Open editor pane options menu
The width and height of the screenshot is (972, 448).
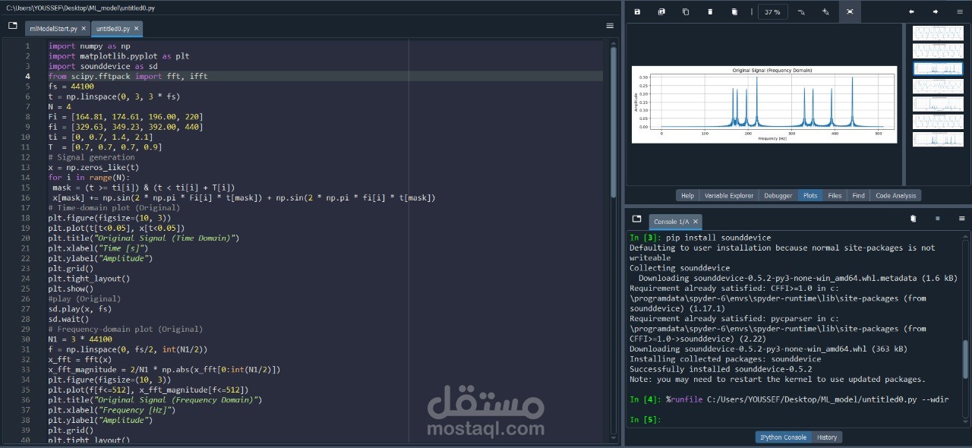click(610, 25)
